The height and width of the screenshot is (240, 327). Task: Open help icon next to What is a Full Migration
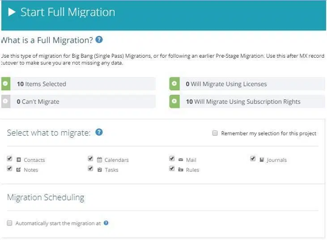[99, 40]
